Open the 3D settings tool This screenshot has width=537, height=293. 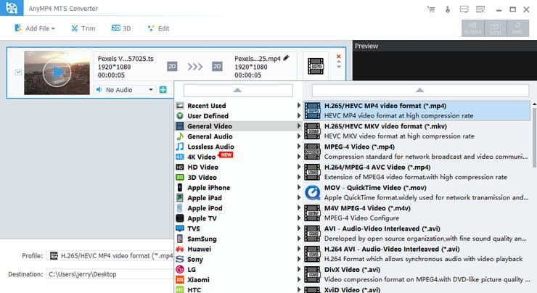pos(121,28)
